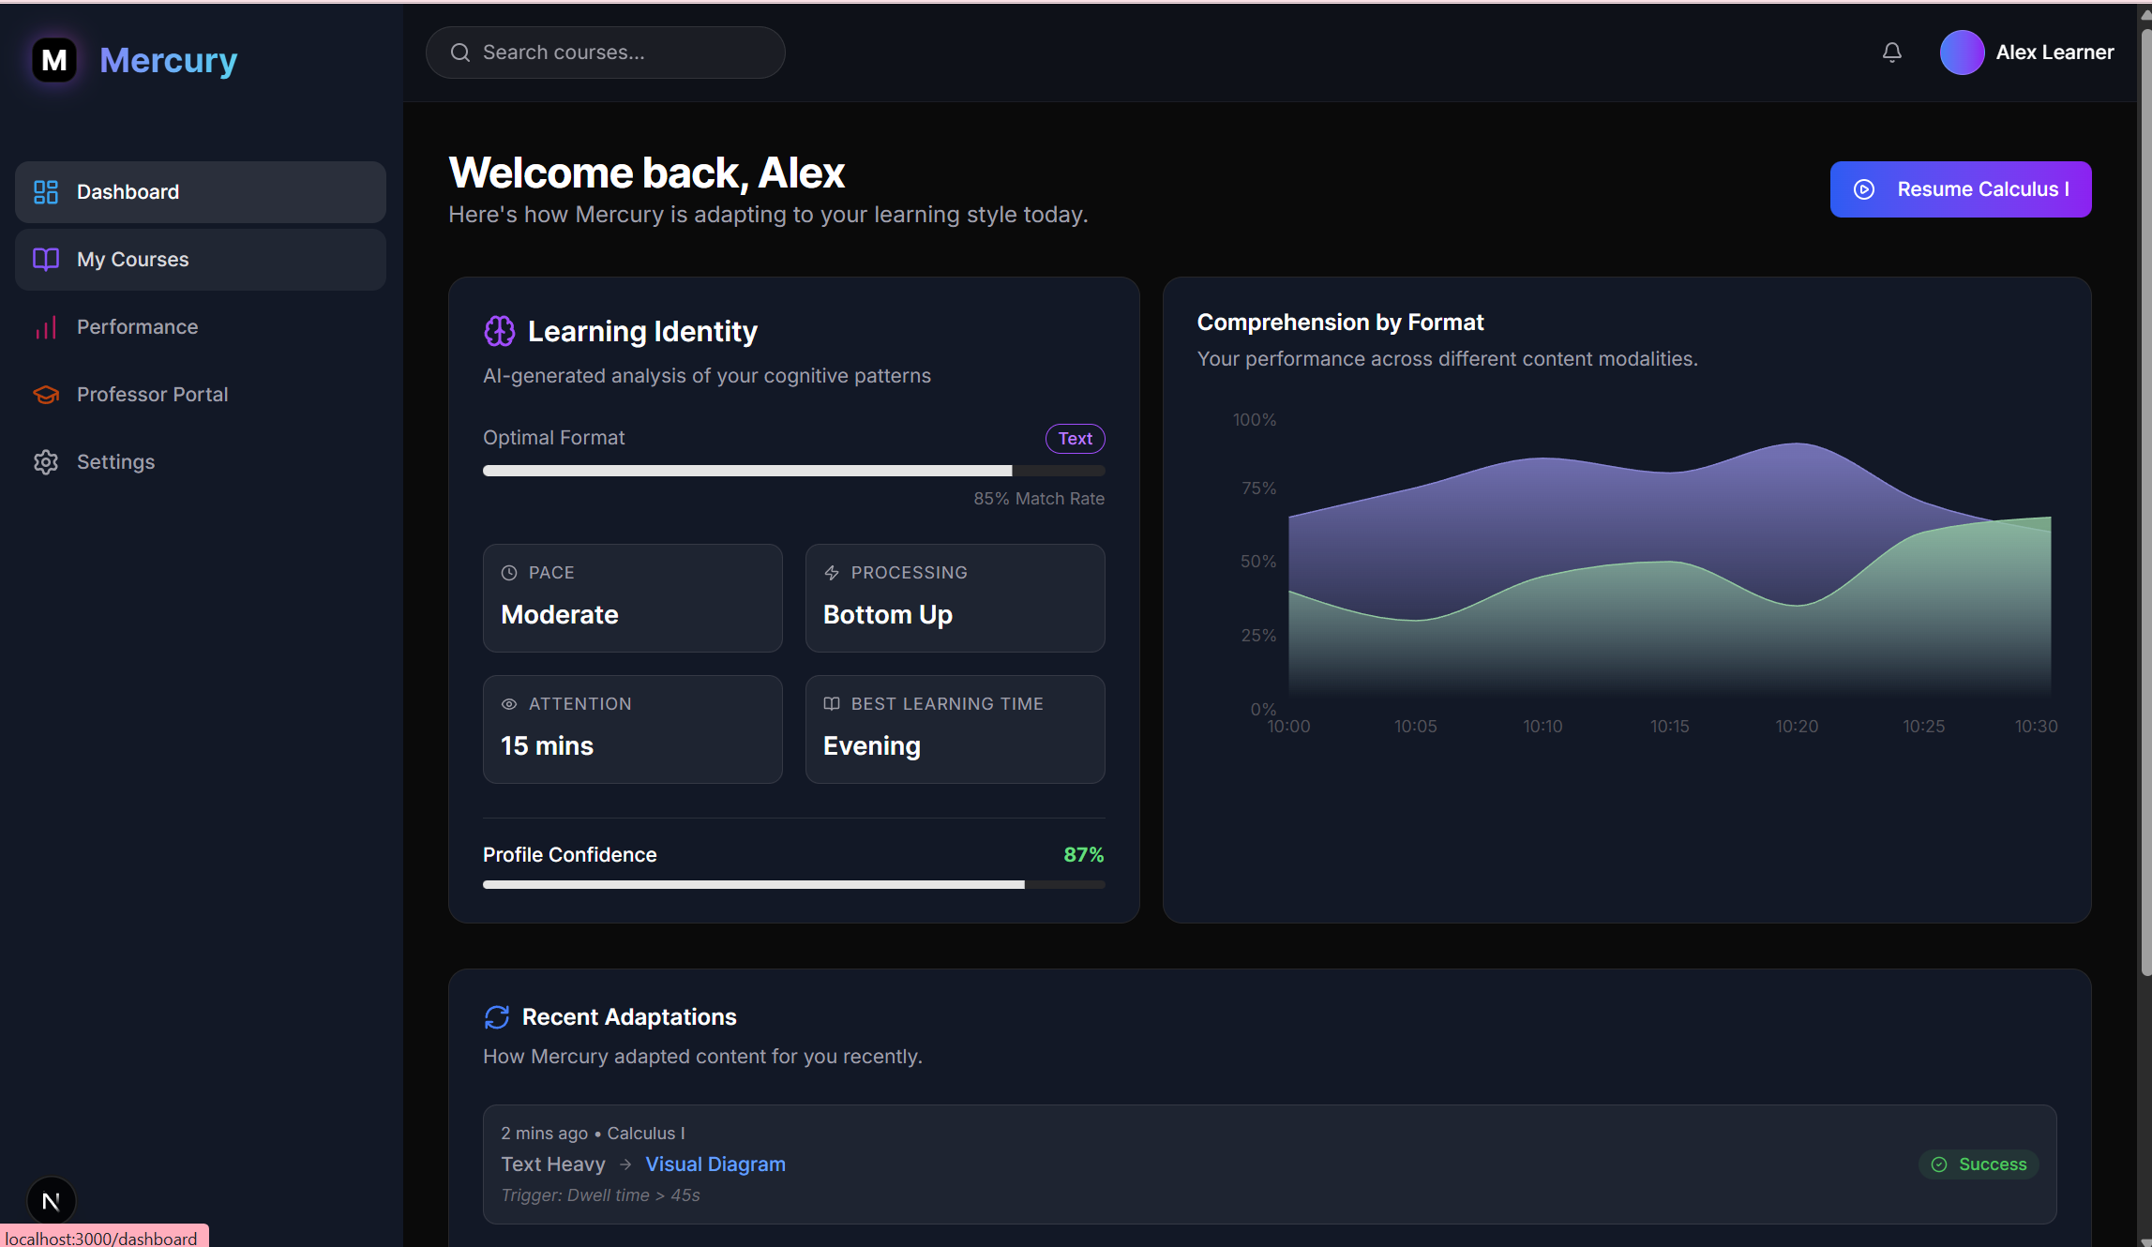Focus the Search courses input field

pos(619,53)
